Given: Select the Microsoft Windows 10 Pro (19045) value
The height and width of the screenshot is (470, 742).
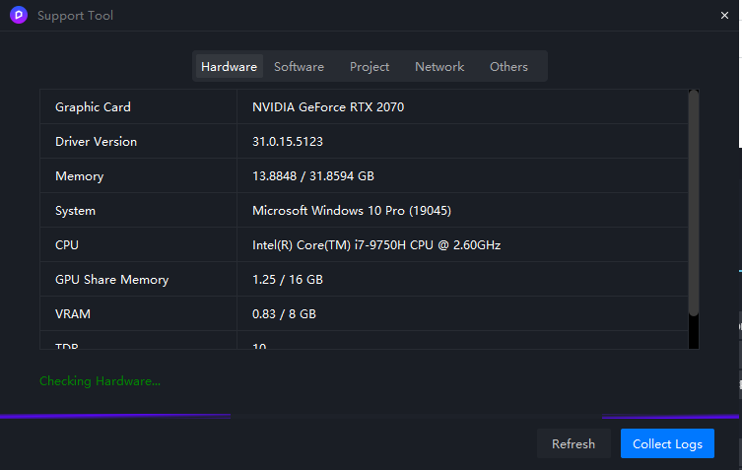Looking at the screenshot, I should click(352, 211).
